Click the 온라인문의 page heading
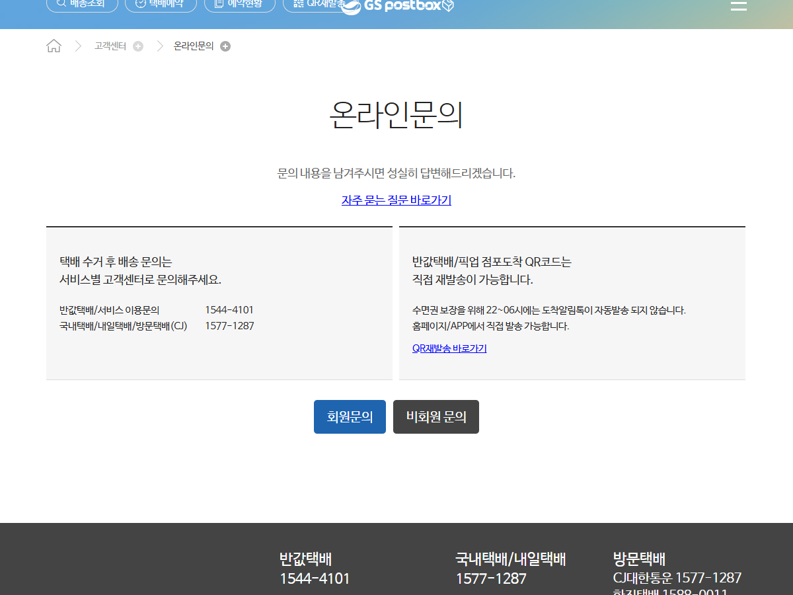This screenshot has height=595, width=793. 397,115
